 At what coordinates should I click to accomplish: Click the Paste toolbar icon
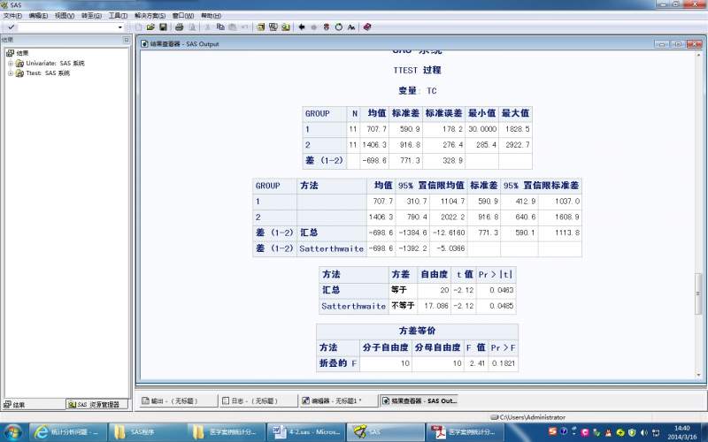coord(233,27)
